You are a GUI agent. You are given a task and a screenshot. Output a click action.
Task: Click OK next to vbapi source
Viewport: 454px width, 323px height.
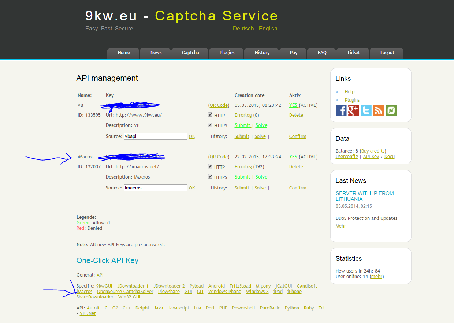[x=192, y=136]
